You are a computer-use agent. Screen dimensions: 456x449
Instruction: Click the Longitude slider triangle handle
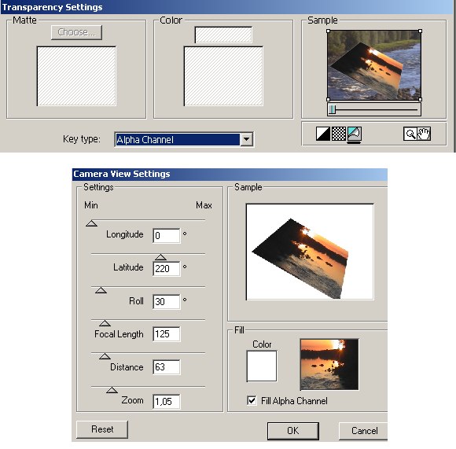(x=92, y=223)
